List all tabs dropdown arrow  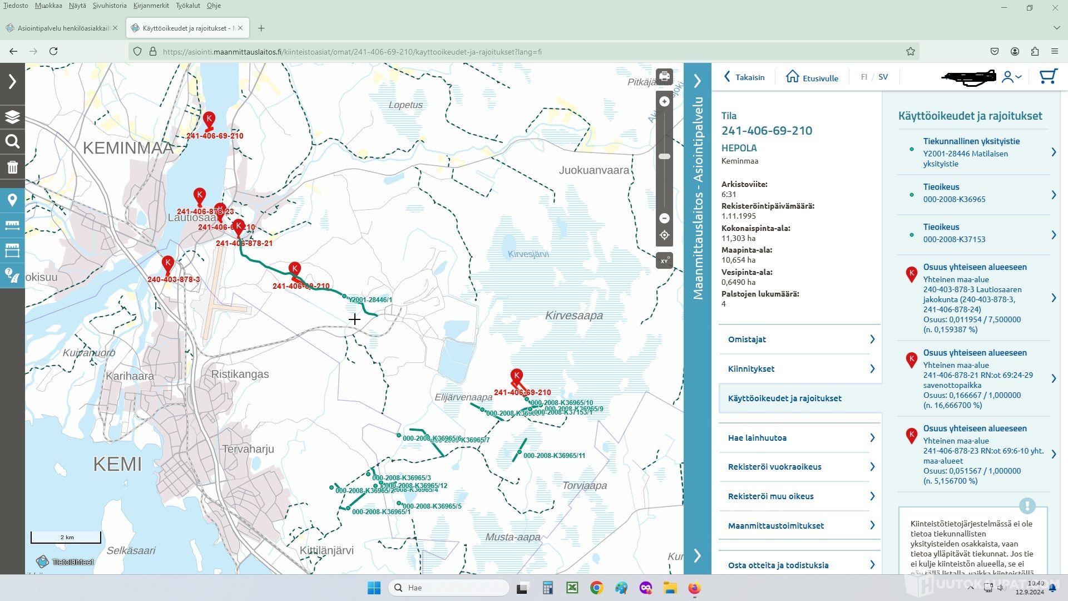(x=1056, y=27)
